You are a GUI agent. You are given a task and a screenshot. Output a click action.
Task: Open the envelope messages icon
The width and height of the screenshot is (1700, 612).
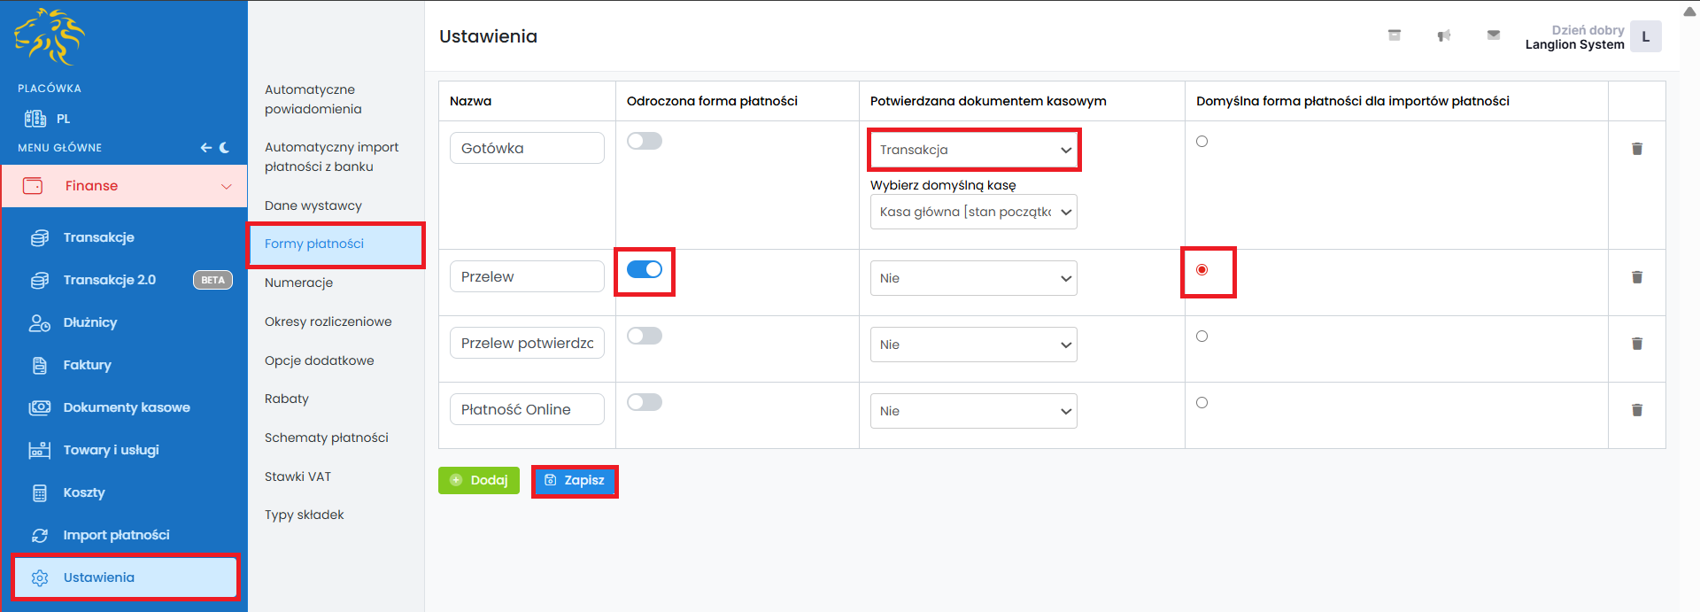pyautogui.click(x=1493, y=35)
